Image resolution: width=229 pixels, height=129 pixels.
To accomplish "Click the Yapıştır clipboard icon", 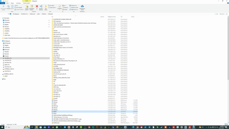I will pos(12,6).
